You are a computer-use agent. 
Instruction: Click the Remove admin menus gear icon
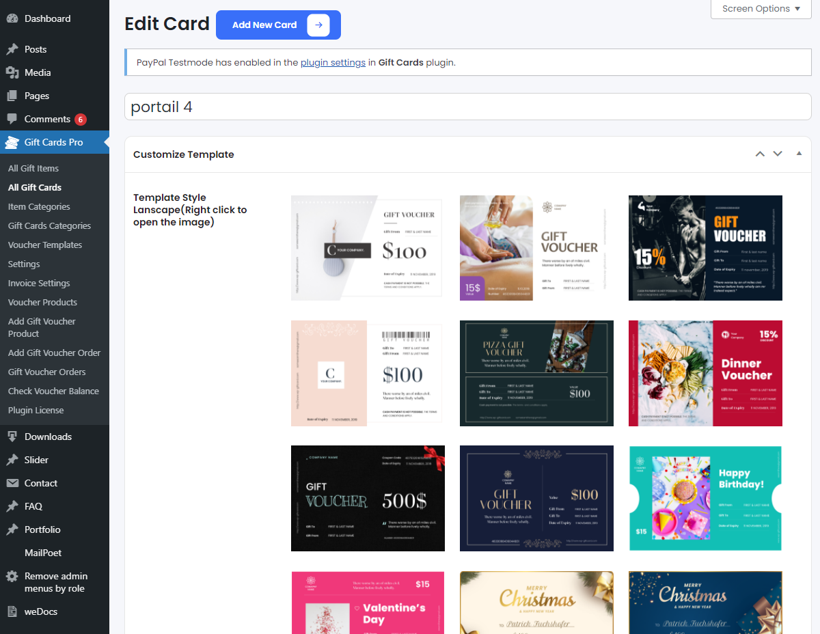pos(12,576)
